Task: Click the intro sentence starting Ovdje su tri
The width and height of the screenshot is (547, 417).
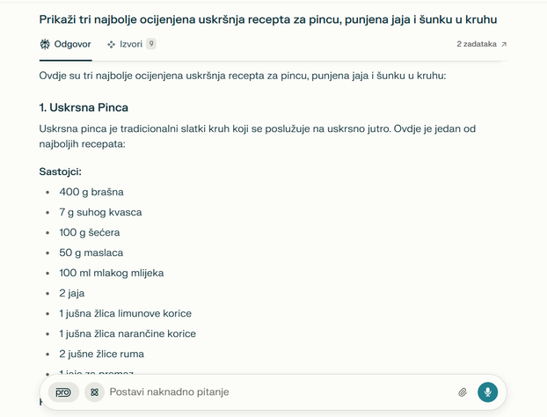Action: (243, 76)
